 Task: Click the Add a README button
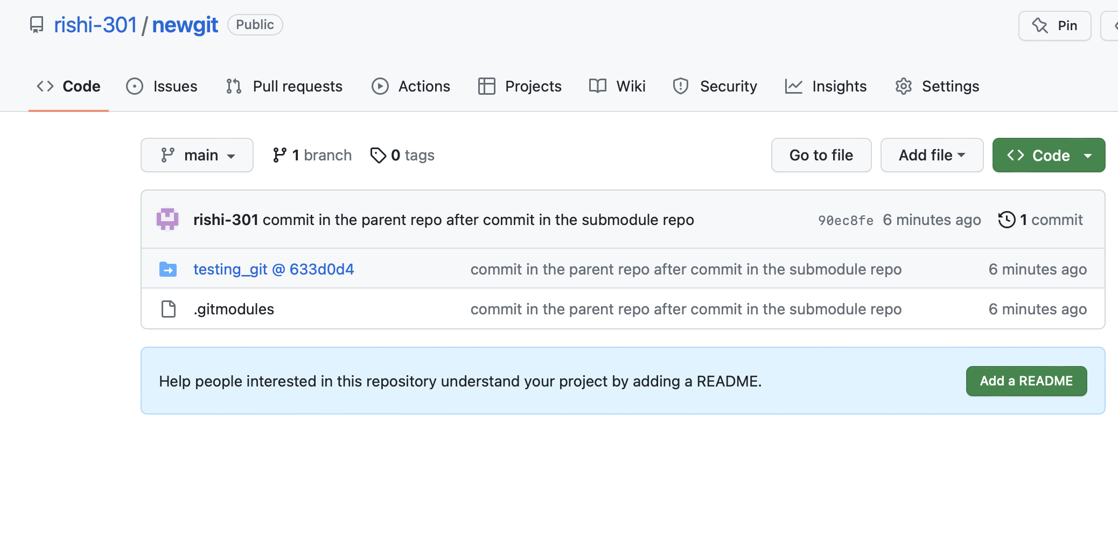tap(1026, 381)
